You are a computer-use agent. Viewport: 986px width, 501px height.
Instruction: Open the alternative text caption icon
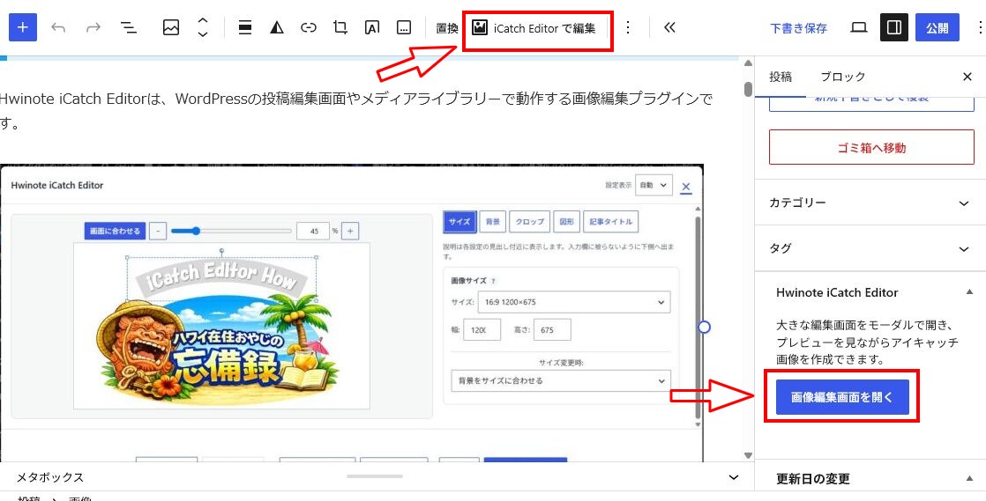pos(404,27)
